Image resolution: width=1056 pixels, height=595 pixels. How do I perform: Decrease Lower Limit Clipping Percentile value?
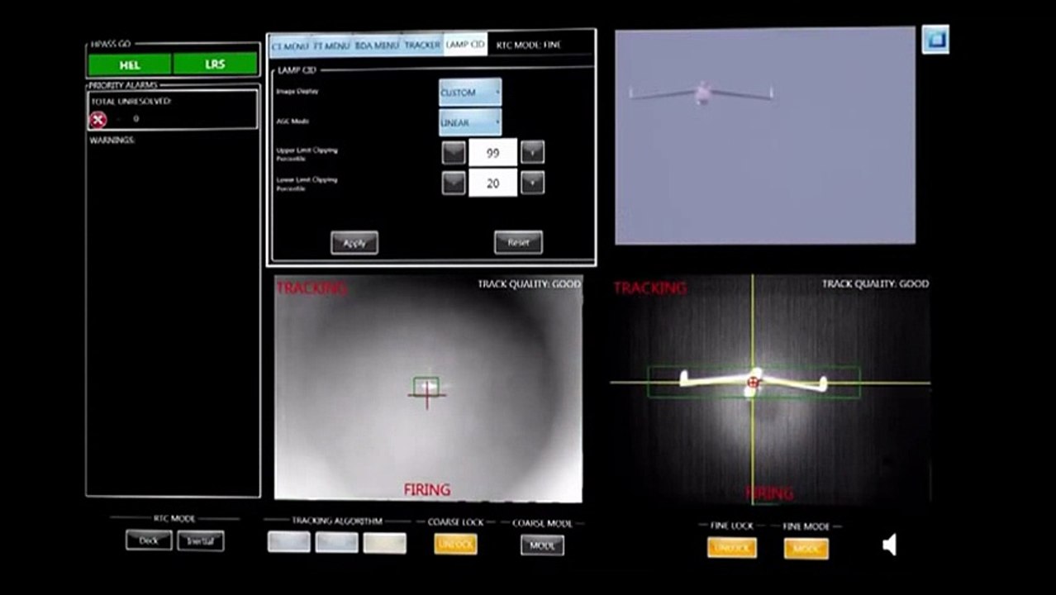coord(454,183)
